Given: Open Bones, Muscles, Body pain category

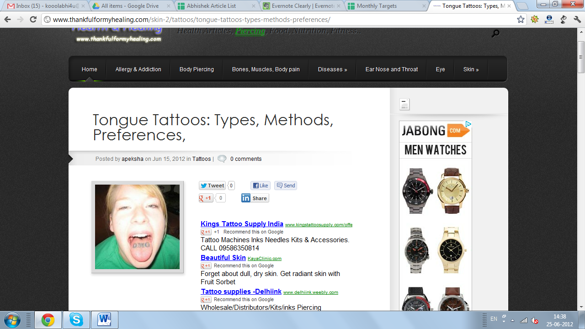Looking at the screenshot, I should coord(266,69).
